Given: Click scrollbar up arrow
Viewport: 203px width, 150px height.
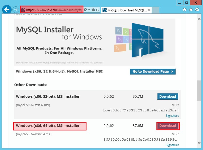Looking at the screenshot, I should point(199,19).
